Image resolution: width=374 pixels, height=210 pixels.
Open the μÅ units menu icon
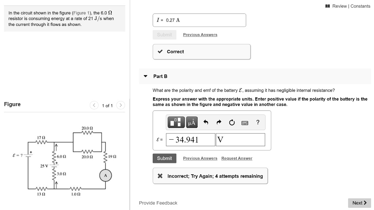(x=191, y=122)
